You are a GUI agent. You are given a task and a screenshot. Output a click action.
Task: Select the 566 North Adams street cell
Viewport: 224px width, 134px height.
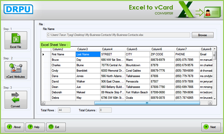(x=113, y=76)
